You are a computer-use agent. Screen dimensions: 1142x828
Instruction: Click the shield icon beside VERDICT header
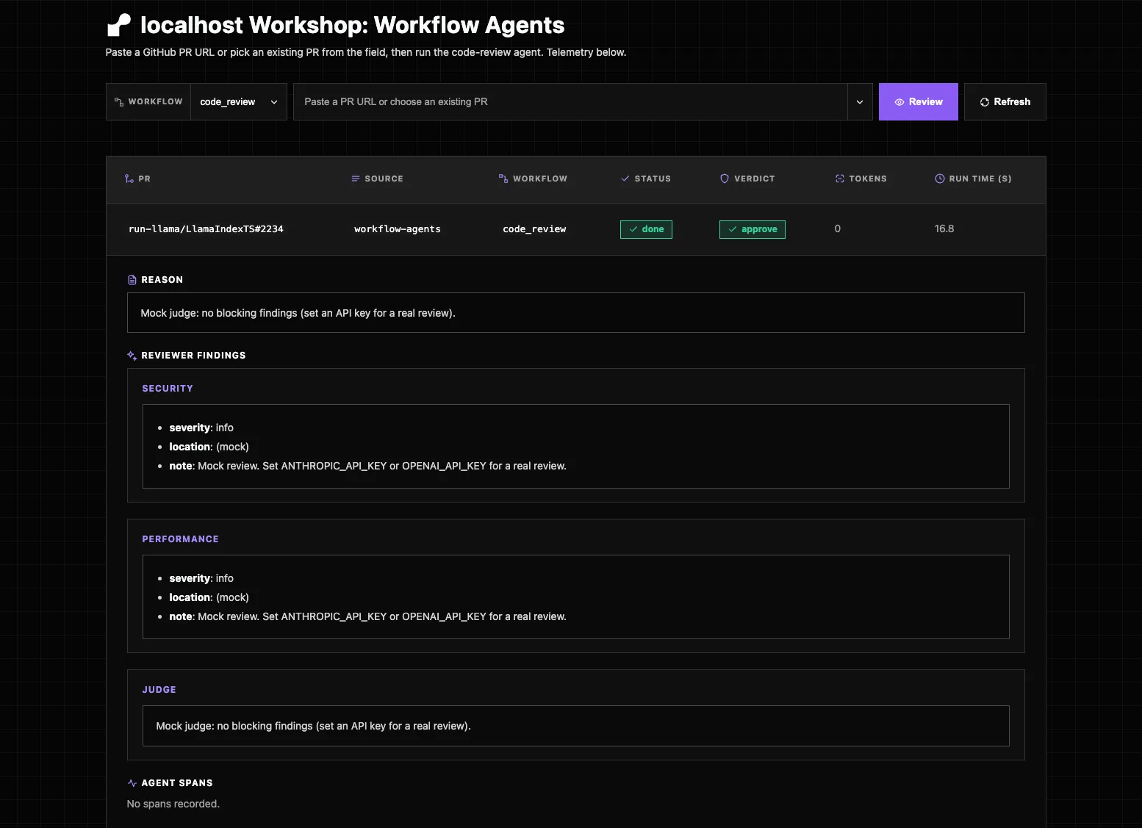click(x=725, y=179)
